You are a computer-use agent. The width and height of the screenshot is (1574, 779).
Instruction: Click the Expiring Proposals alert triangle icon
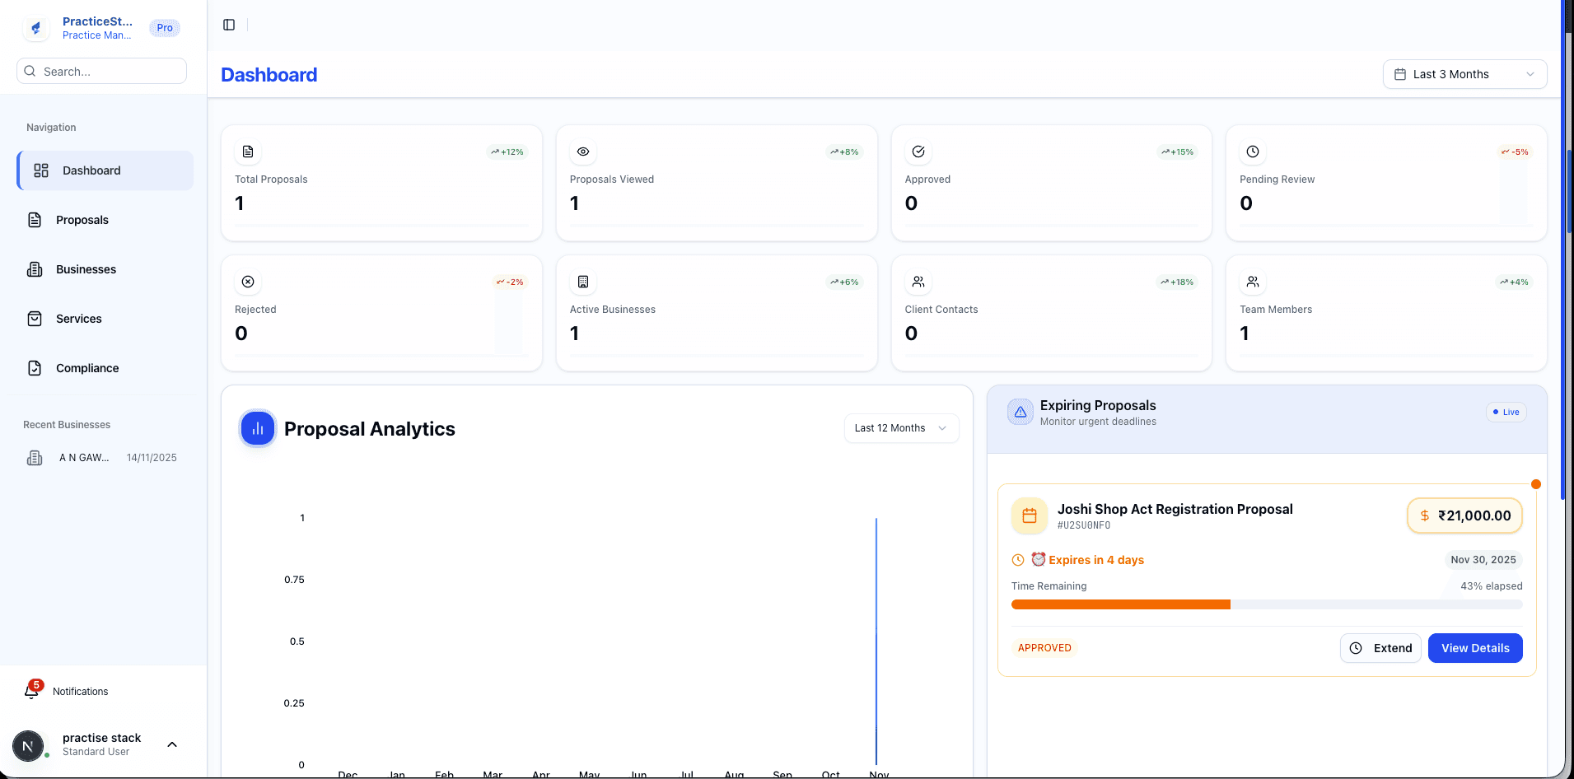pyautogui.click(x=1020, y=412)
